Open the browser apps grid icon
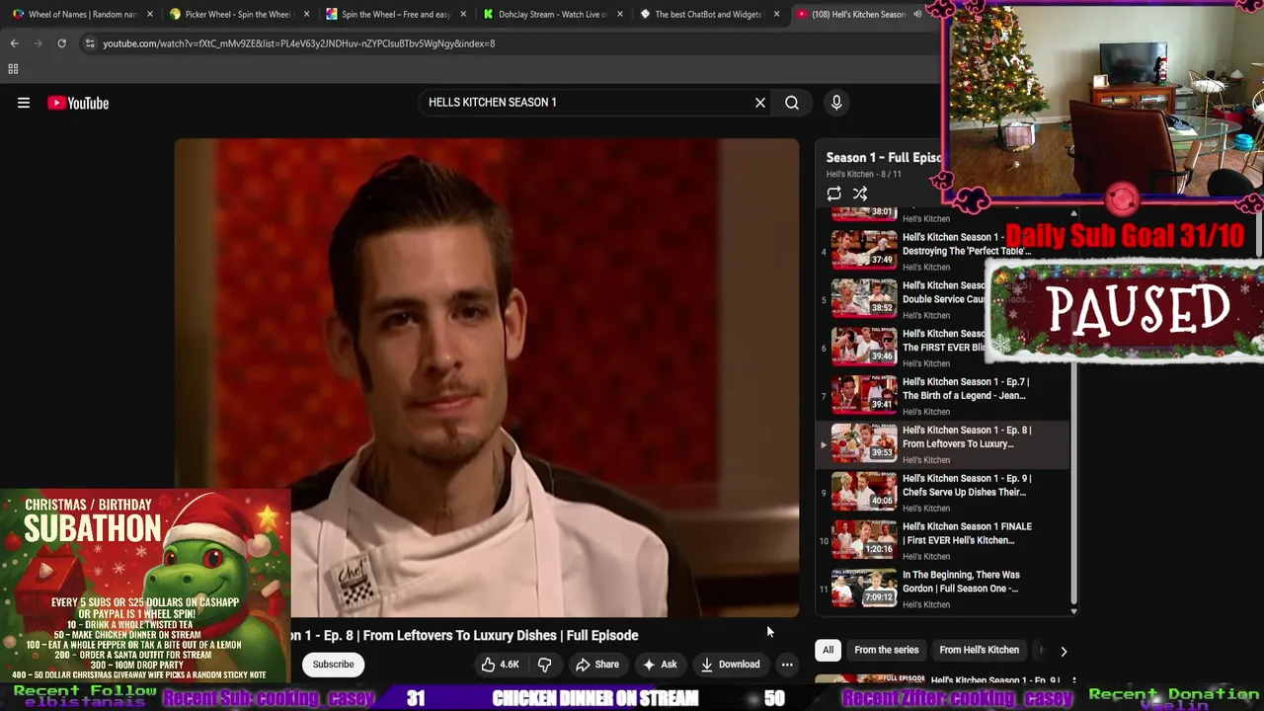 13,69
